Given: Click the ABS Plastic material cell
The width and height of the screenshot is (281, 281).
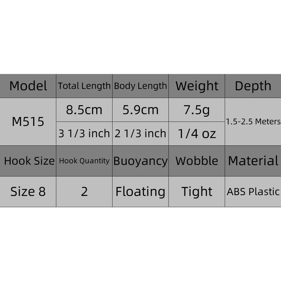Looking at the screenshot, I should (x=253, y=192).
